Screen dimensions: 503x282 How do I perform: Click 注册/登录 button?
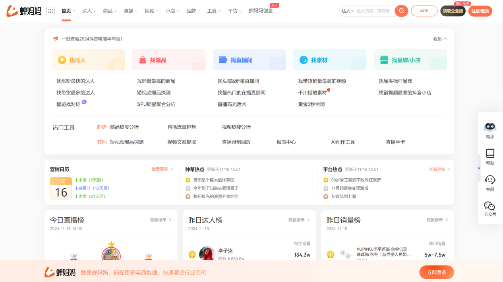[480, 11]
